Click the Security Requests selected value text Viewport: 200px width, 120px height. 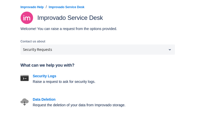pyautogui.click(x=38, y=50)
